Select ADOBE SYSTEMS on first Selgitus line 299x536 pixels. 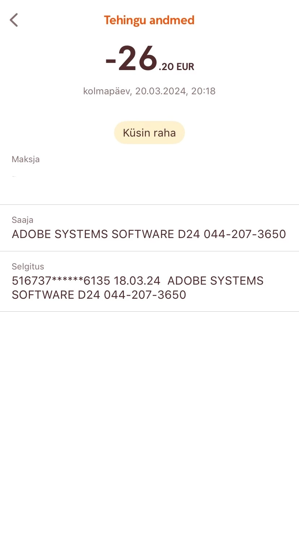(x=216, y=281)
